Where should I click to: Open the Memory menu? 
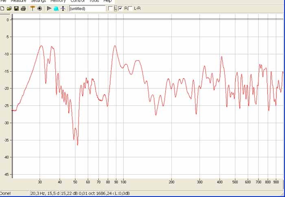click(x=58, y=1)
